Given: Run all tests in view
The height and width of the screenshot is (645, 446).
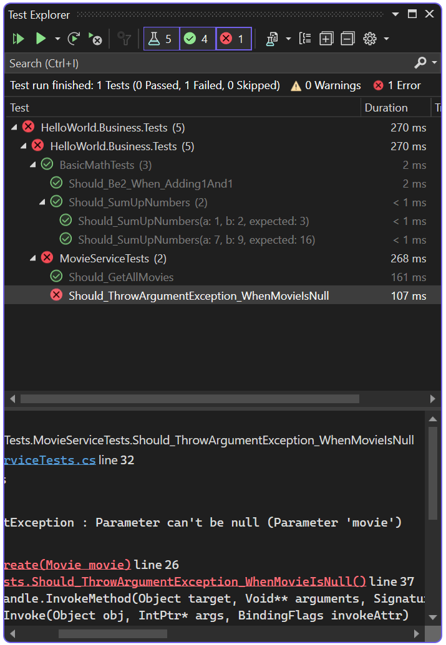Looking at the screenshot, I should tap(18, 39).
